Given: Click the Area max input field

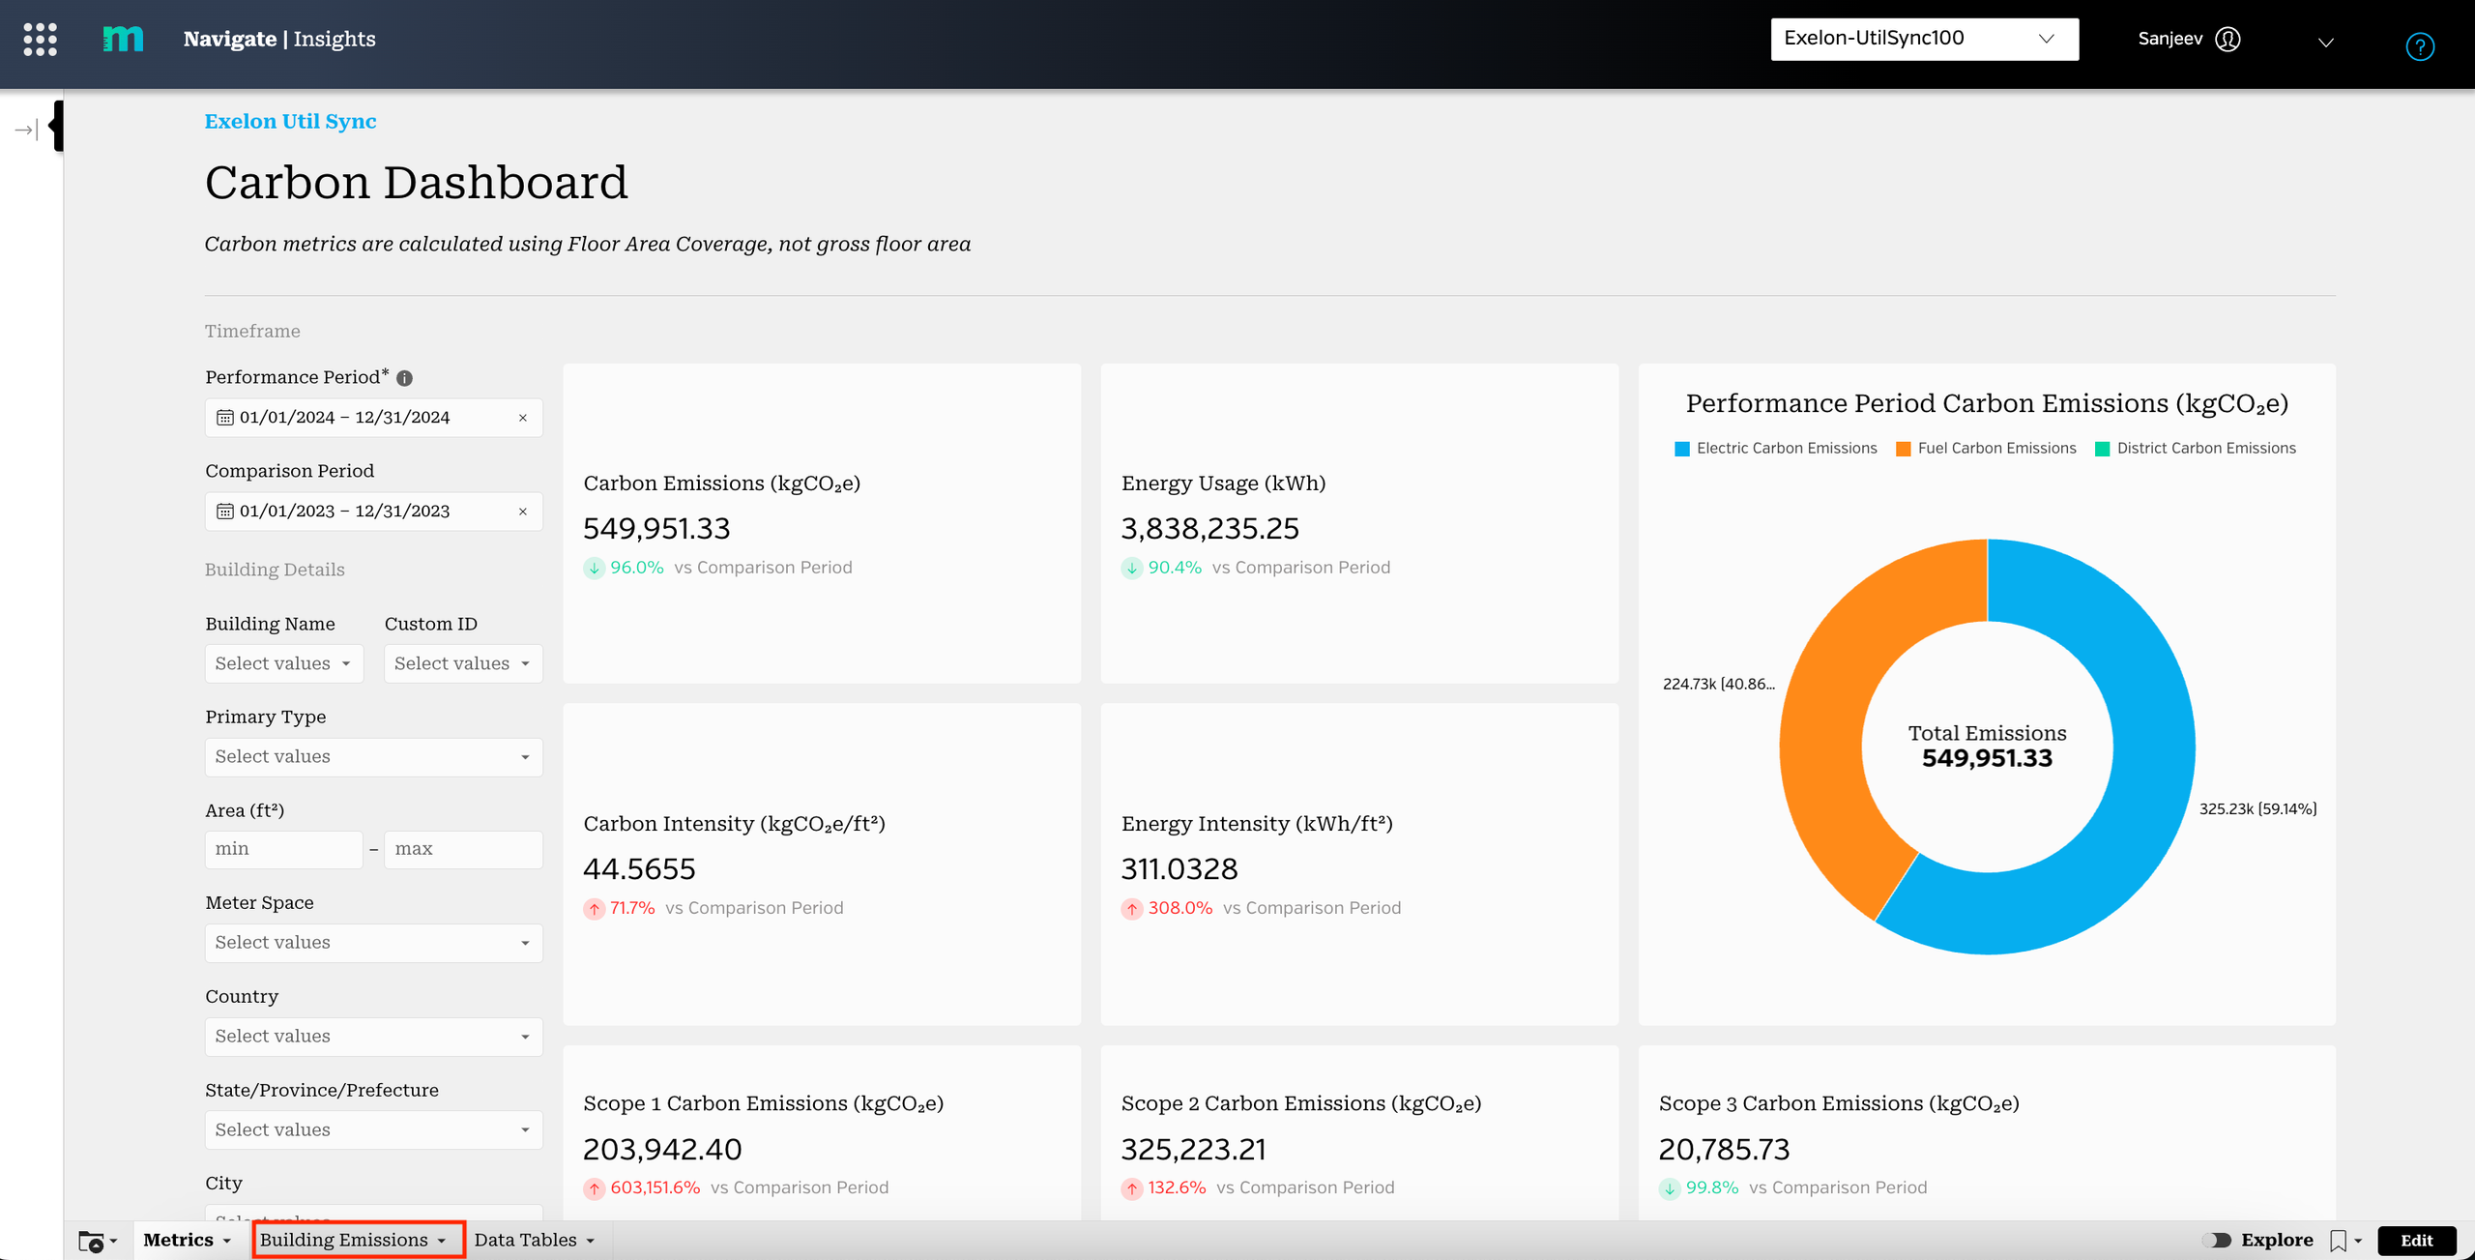Looking at the screenshot, I should (464, 849).
